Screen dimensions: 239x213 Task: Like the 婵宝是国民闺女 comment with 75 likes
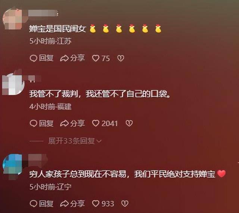[x=101, y=58]
